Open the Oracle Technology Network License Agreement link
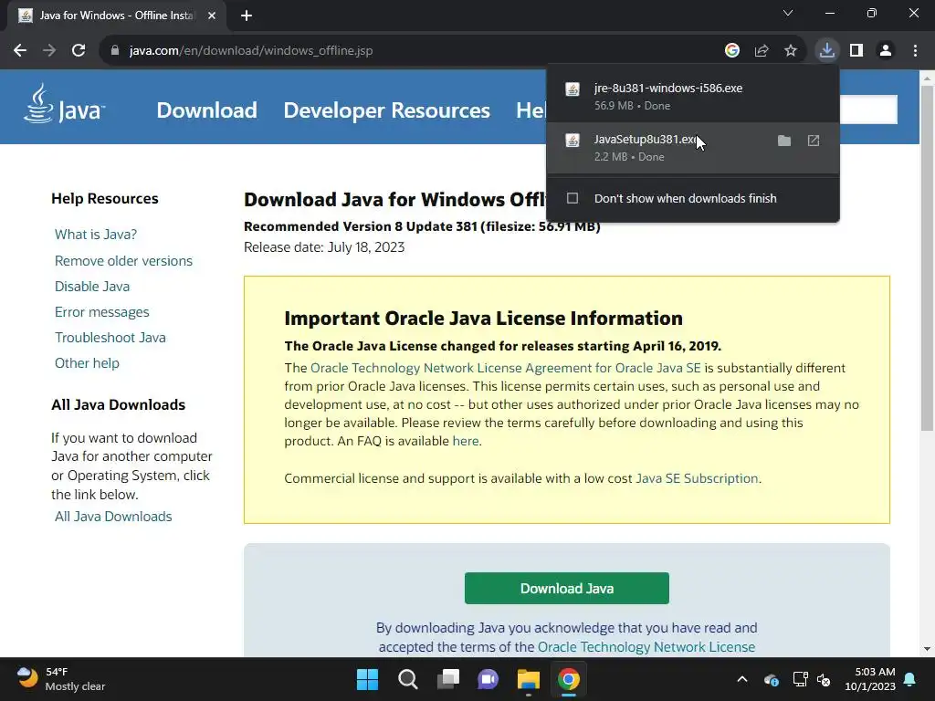935x701 pixels. click(x=506, y=368)
